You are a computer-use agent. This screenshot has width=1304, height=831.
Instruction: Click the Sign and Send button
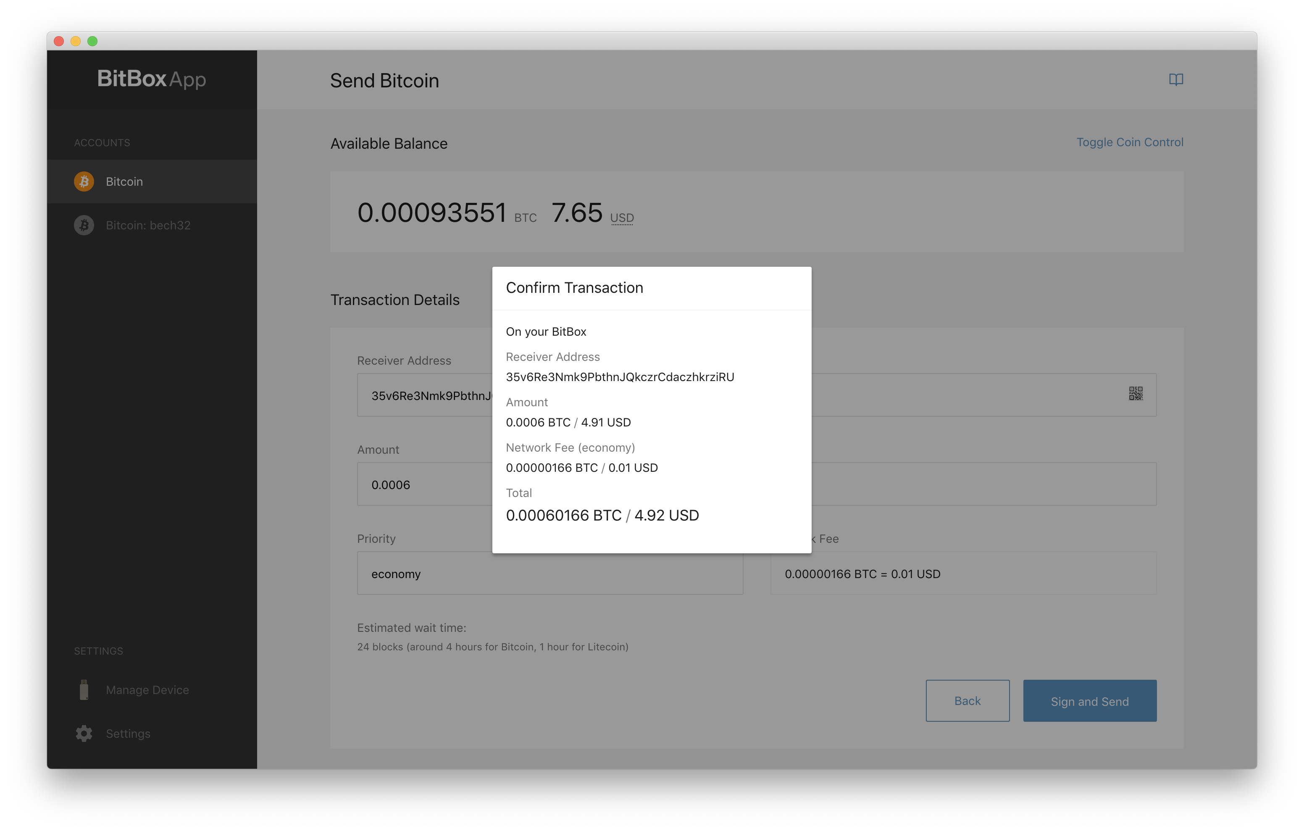click(x=1090, y=700)
